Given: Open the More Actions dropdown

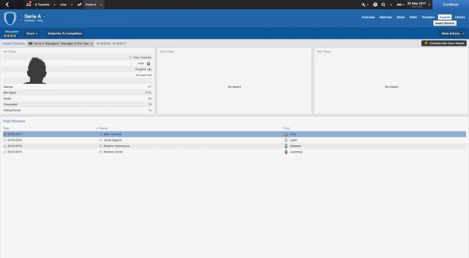Looking at the screenshot, I should (453, 33).
